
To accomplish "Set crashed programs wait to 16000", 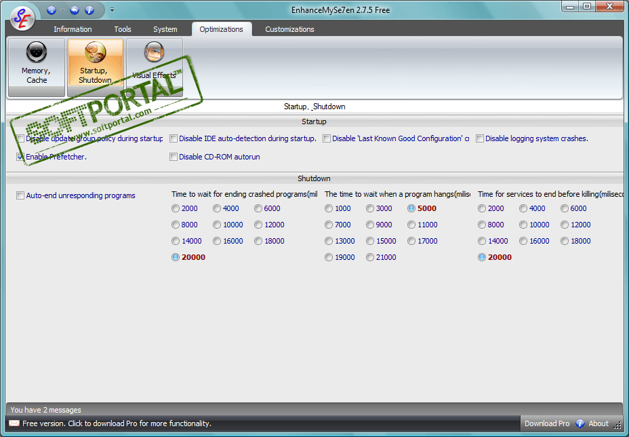I will tap(228, 241).
